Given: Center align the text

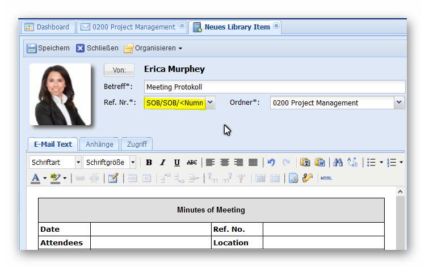Looking at the screenshot, I should coord(225,163).
